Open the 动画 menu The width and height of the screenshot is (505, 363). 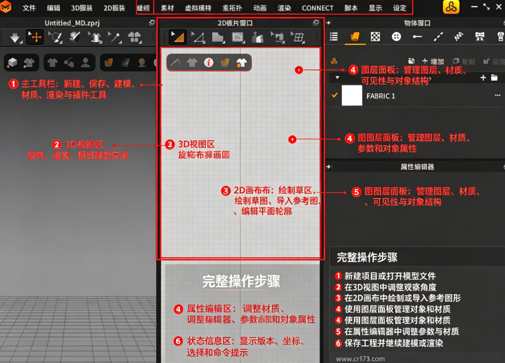tap(260, 8)
